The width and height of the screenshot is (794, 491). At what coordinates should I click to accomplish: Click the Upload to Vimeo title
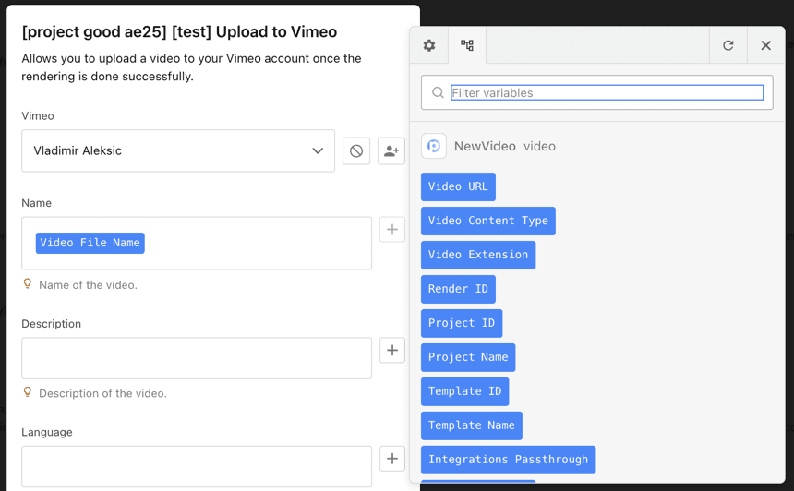coord(179,32)
